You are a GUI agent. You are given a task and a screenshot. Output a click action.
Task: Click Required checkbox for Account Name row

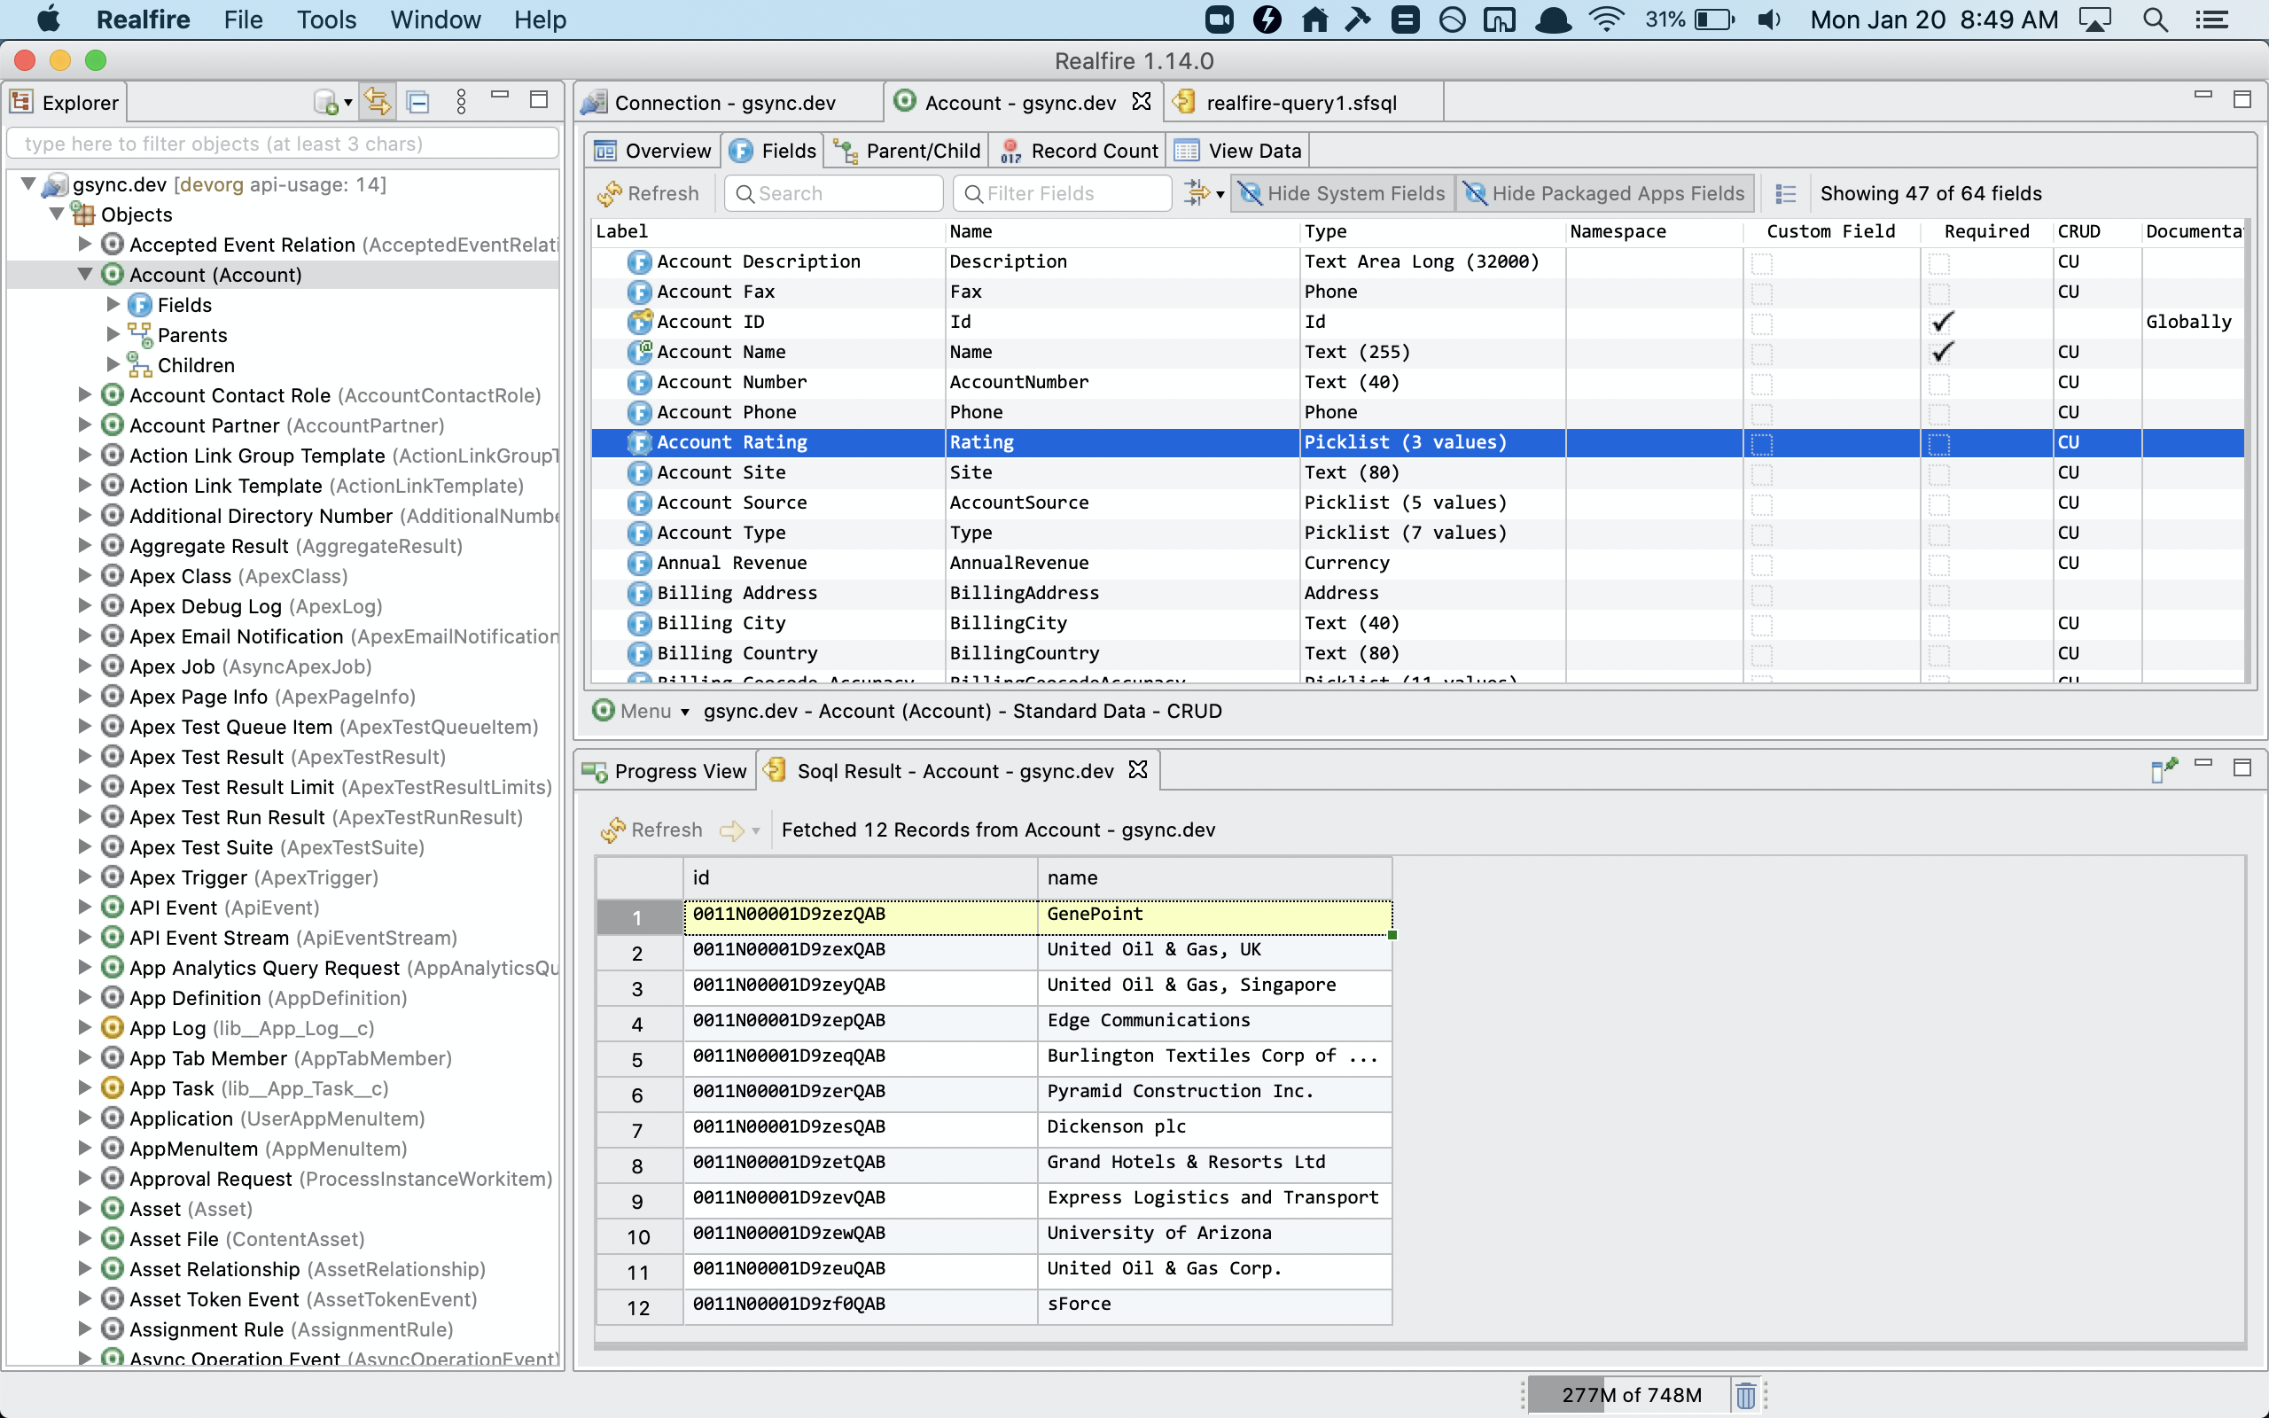click(x=1941, y=352)
